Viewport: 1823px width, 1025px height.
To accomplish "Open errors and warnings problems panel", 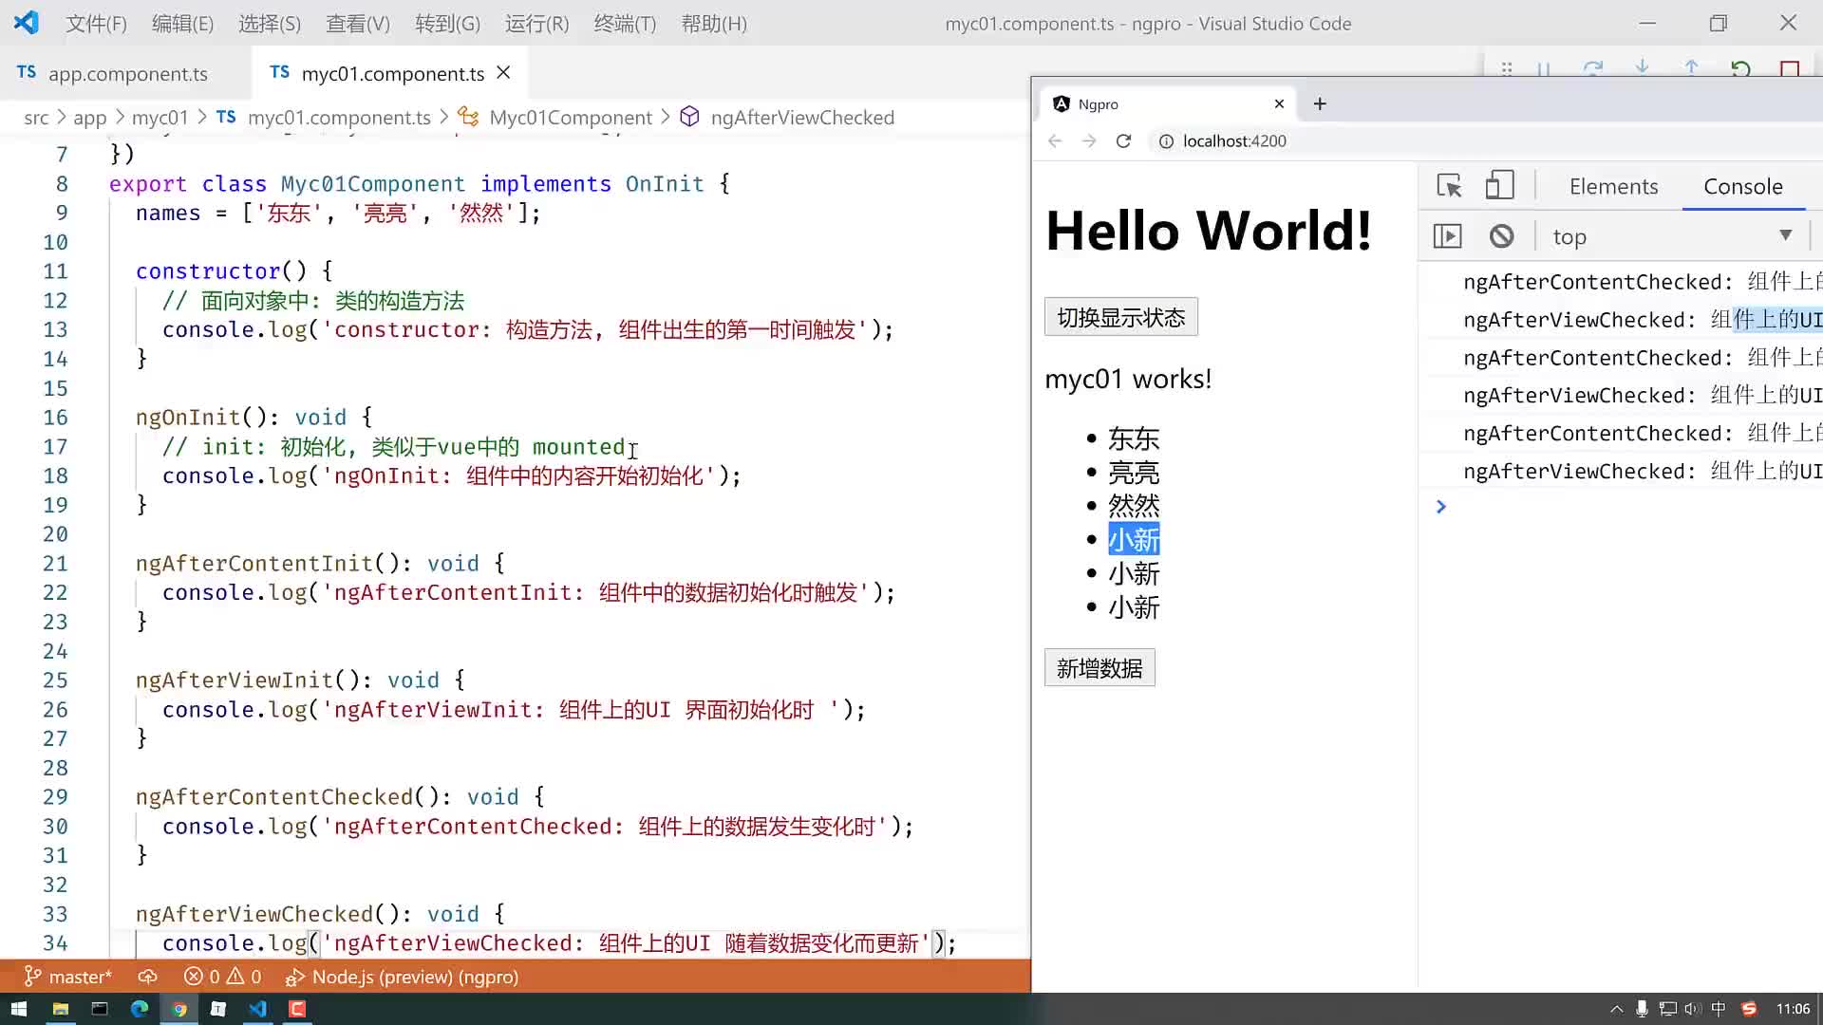I will 222,977.
